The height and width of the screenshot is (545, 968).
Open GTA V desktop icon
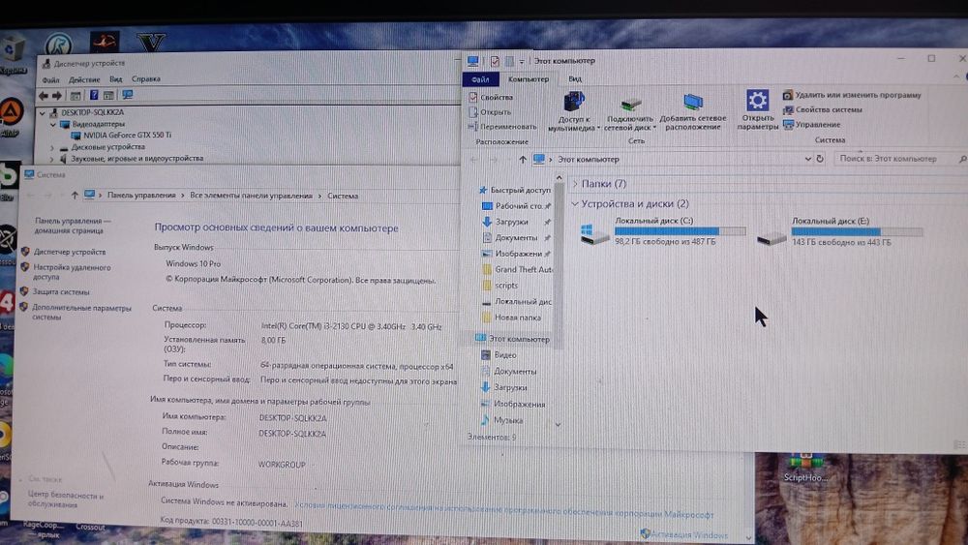point(151,44)
